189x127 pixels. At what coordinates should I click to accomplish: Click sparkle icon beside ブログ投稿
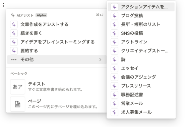(114, 16)
